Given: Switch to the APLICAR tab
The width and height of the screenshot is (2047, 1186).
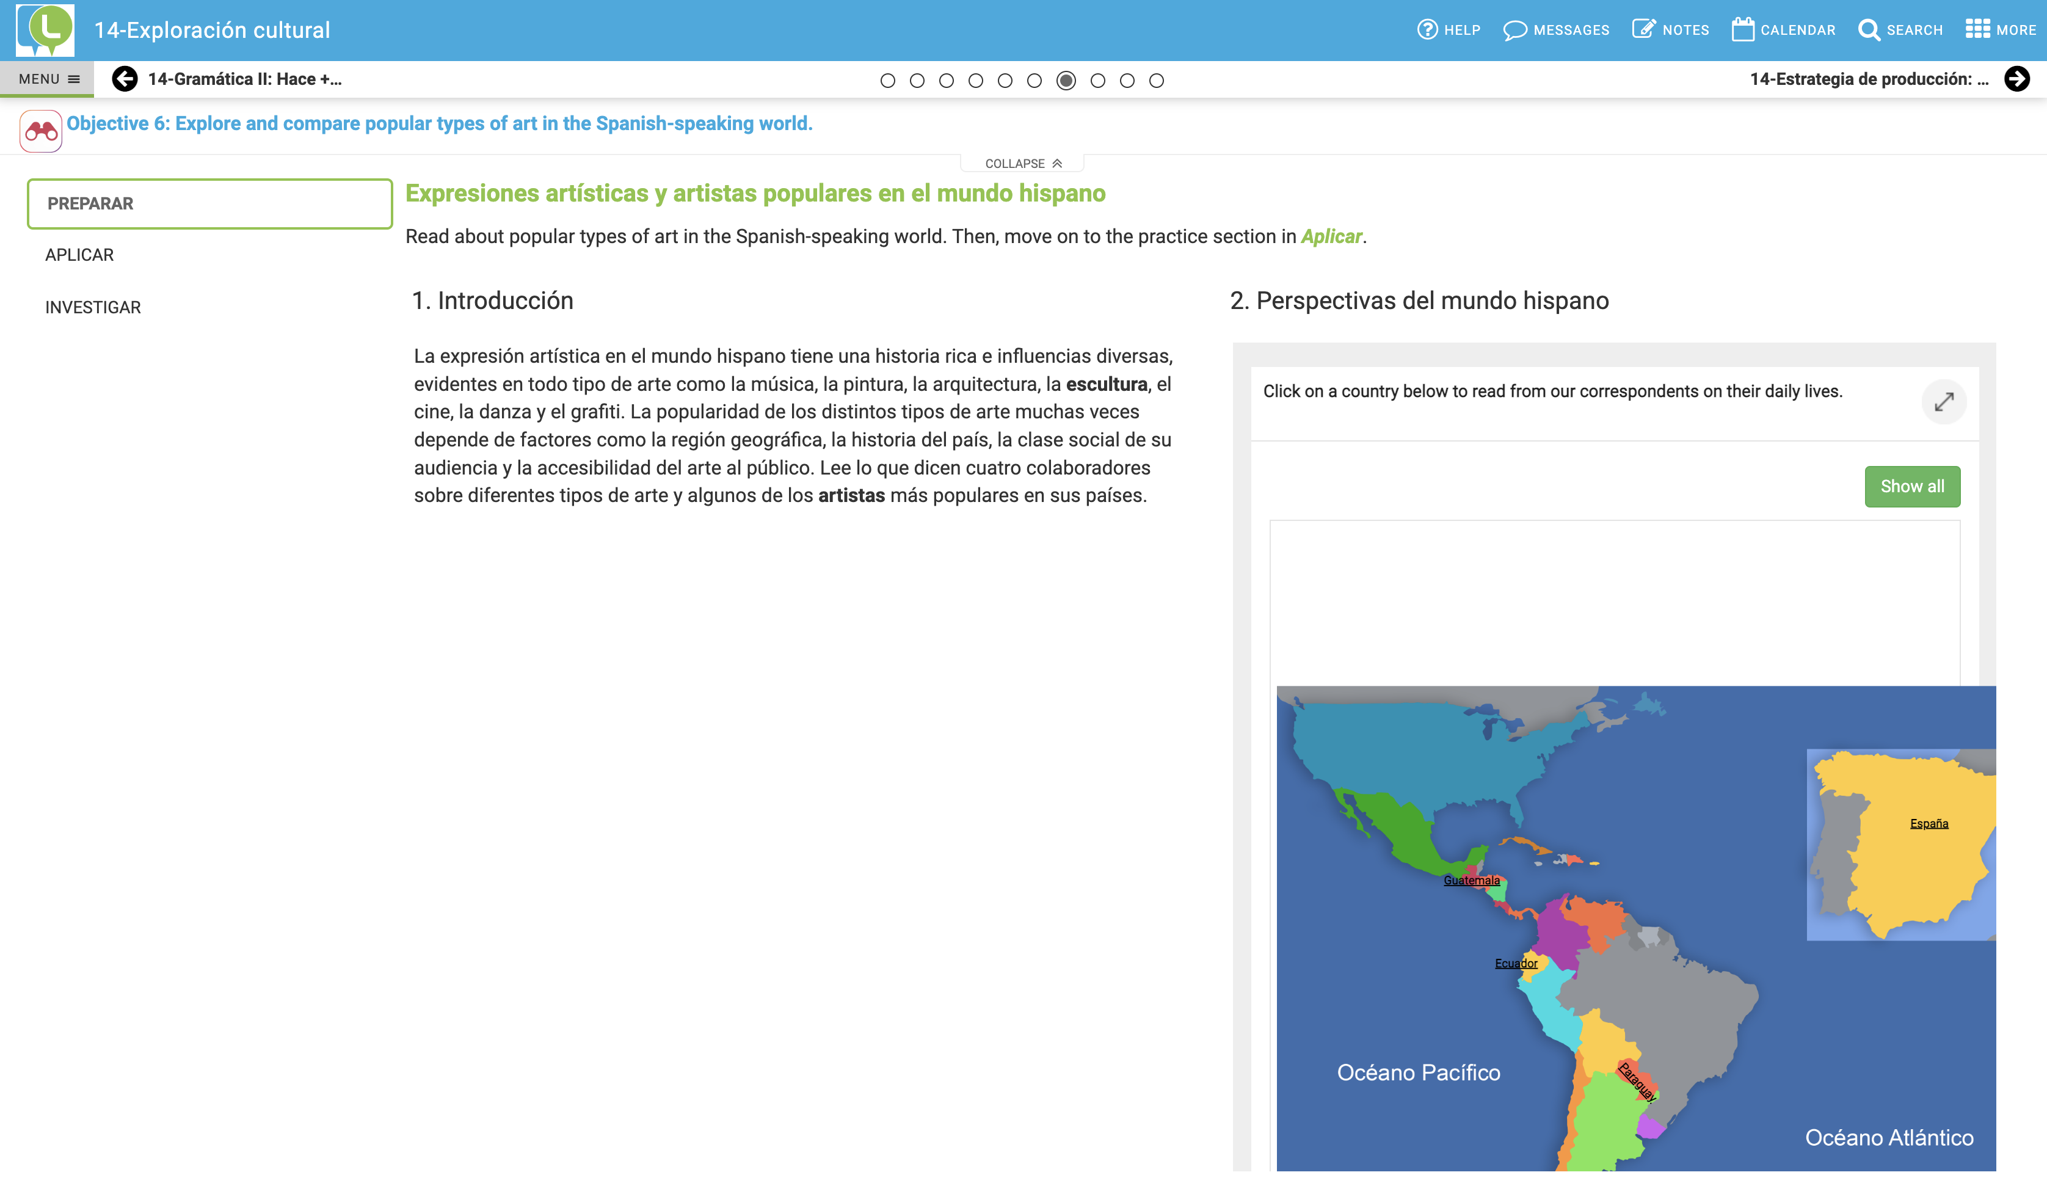Looking at the screenshot, I should pyautogui.click(x=79, y=255).
